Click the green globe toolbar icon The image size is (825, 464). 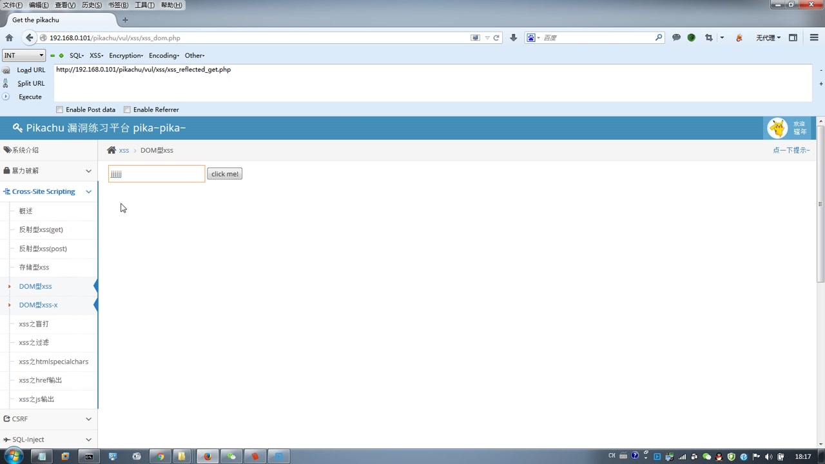pyautogui.click(x=692, y=38)
